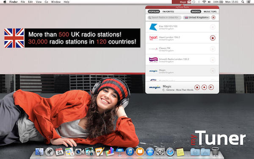Play Heart London 106.2 station
The width and height of the screenshot is (254, 159).
click(182, 38)
